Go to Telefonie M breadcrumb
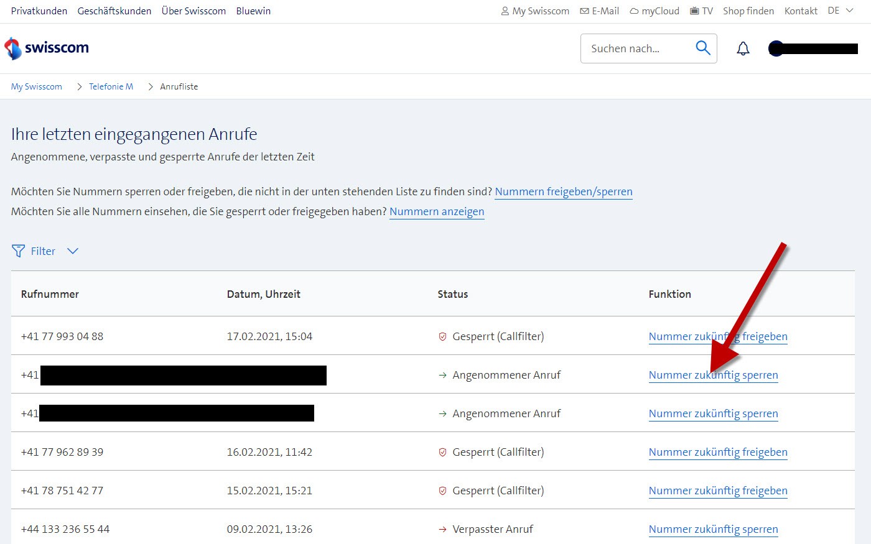871x544 pixels. (x=111, y=86)
